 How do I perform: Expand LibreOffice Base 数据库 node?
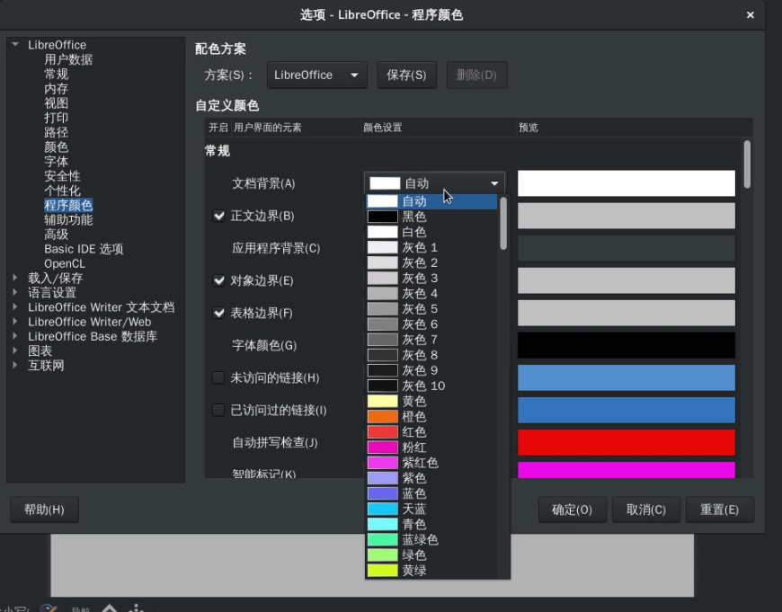point(15,336)
